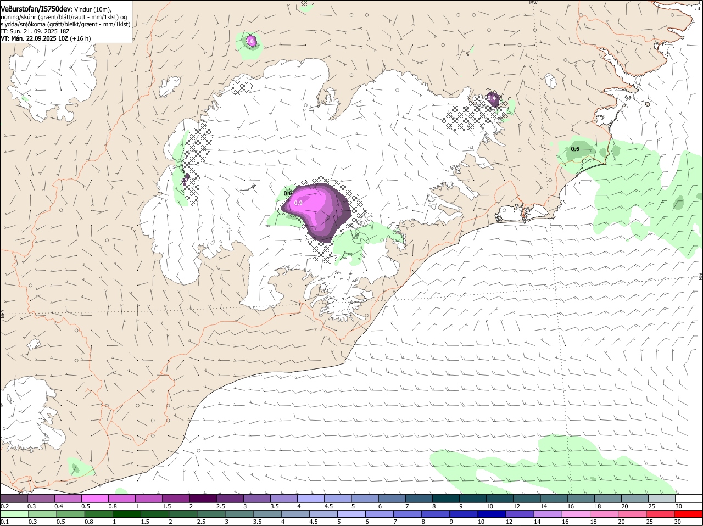
Task: Select darkest purple upper swatch from 2 to 2.5
Action: point(203,499)
